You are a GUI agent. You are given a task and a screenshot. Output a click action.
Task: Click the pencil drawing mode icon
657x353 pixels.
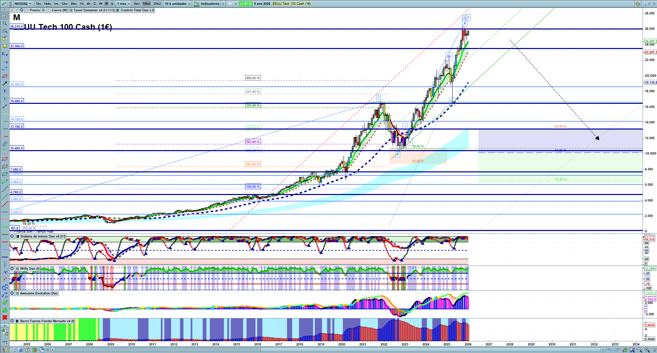5,350
